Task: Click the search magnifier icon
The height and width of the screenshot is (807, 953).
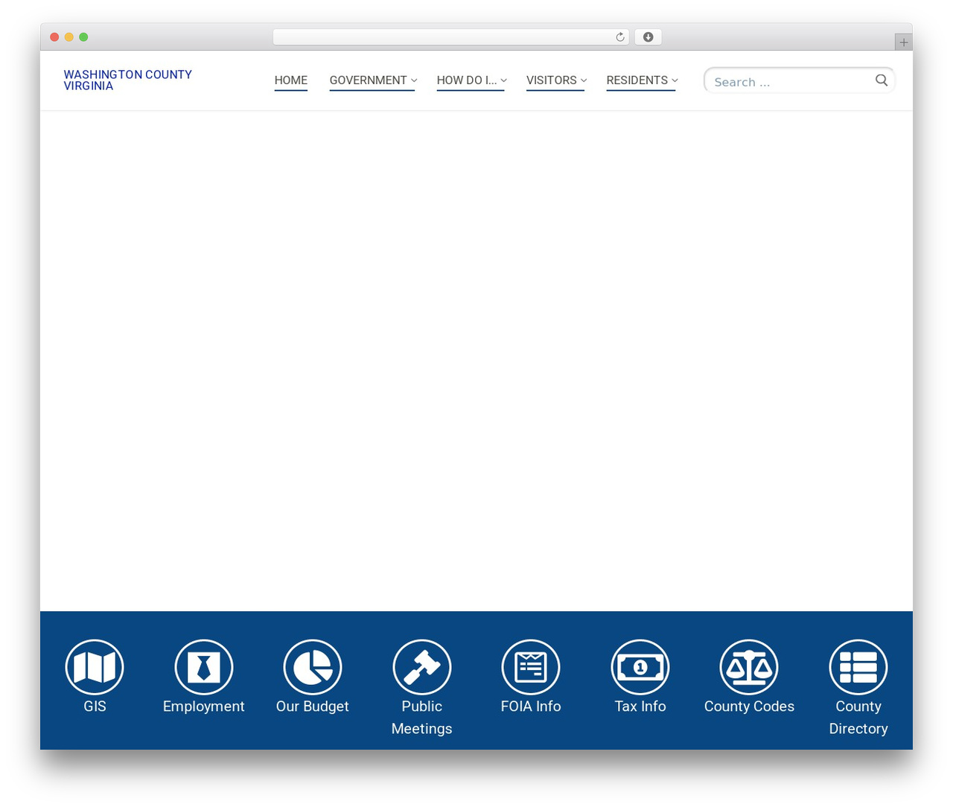Action: click(882, 80)
